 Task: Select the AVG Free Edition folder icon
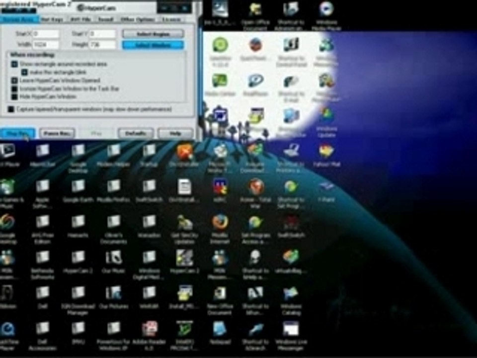pyautogui.click(x=42, y=230)
